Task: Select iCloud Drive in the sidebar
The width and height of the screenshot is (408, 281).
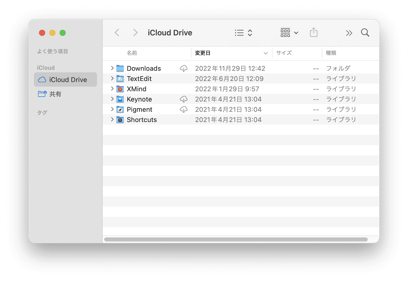Action: click(65, 80)
